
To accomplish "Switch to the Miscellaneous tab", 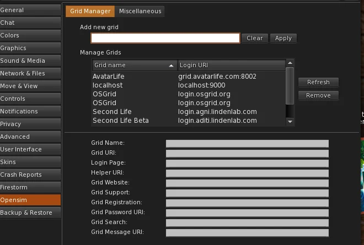I will coord(140,11).
